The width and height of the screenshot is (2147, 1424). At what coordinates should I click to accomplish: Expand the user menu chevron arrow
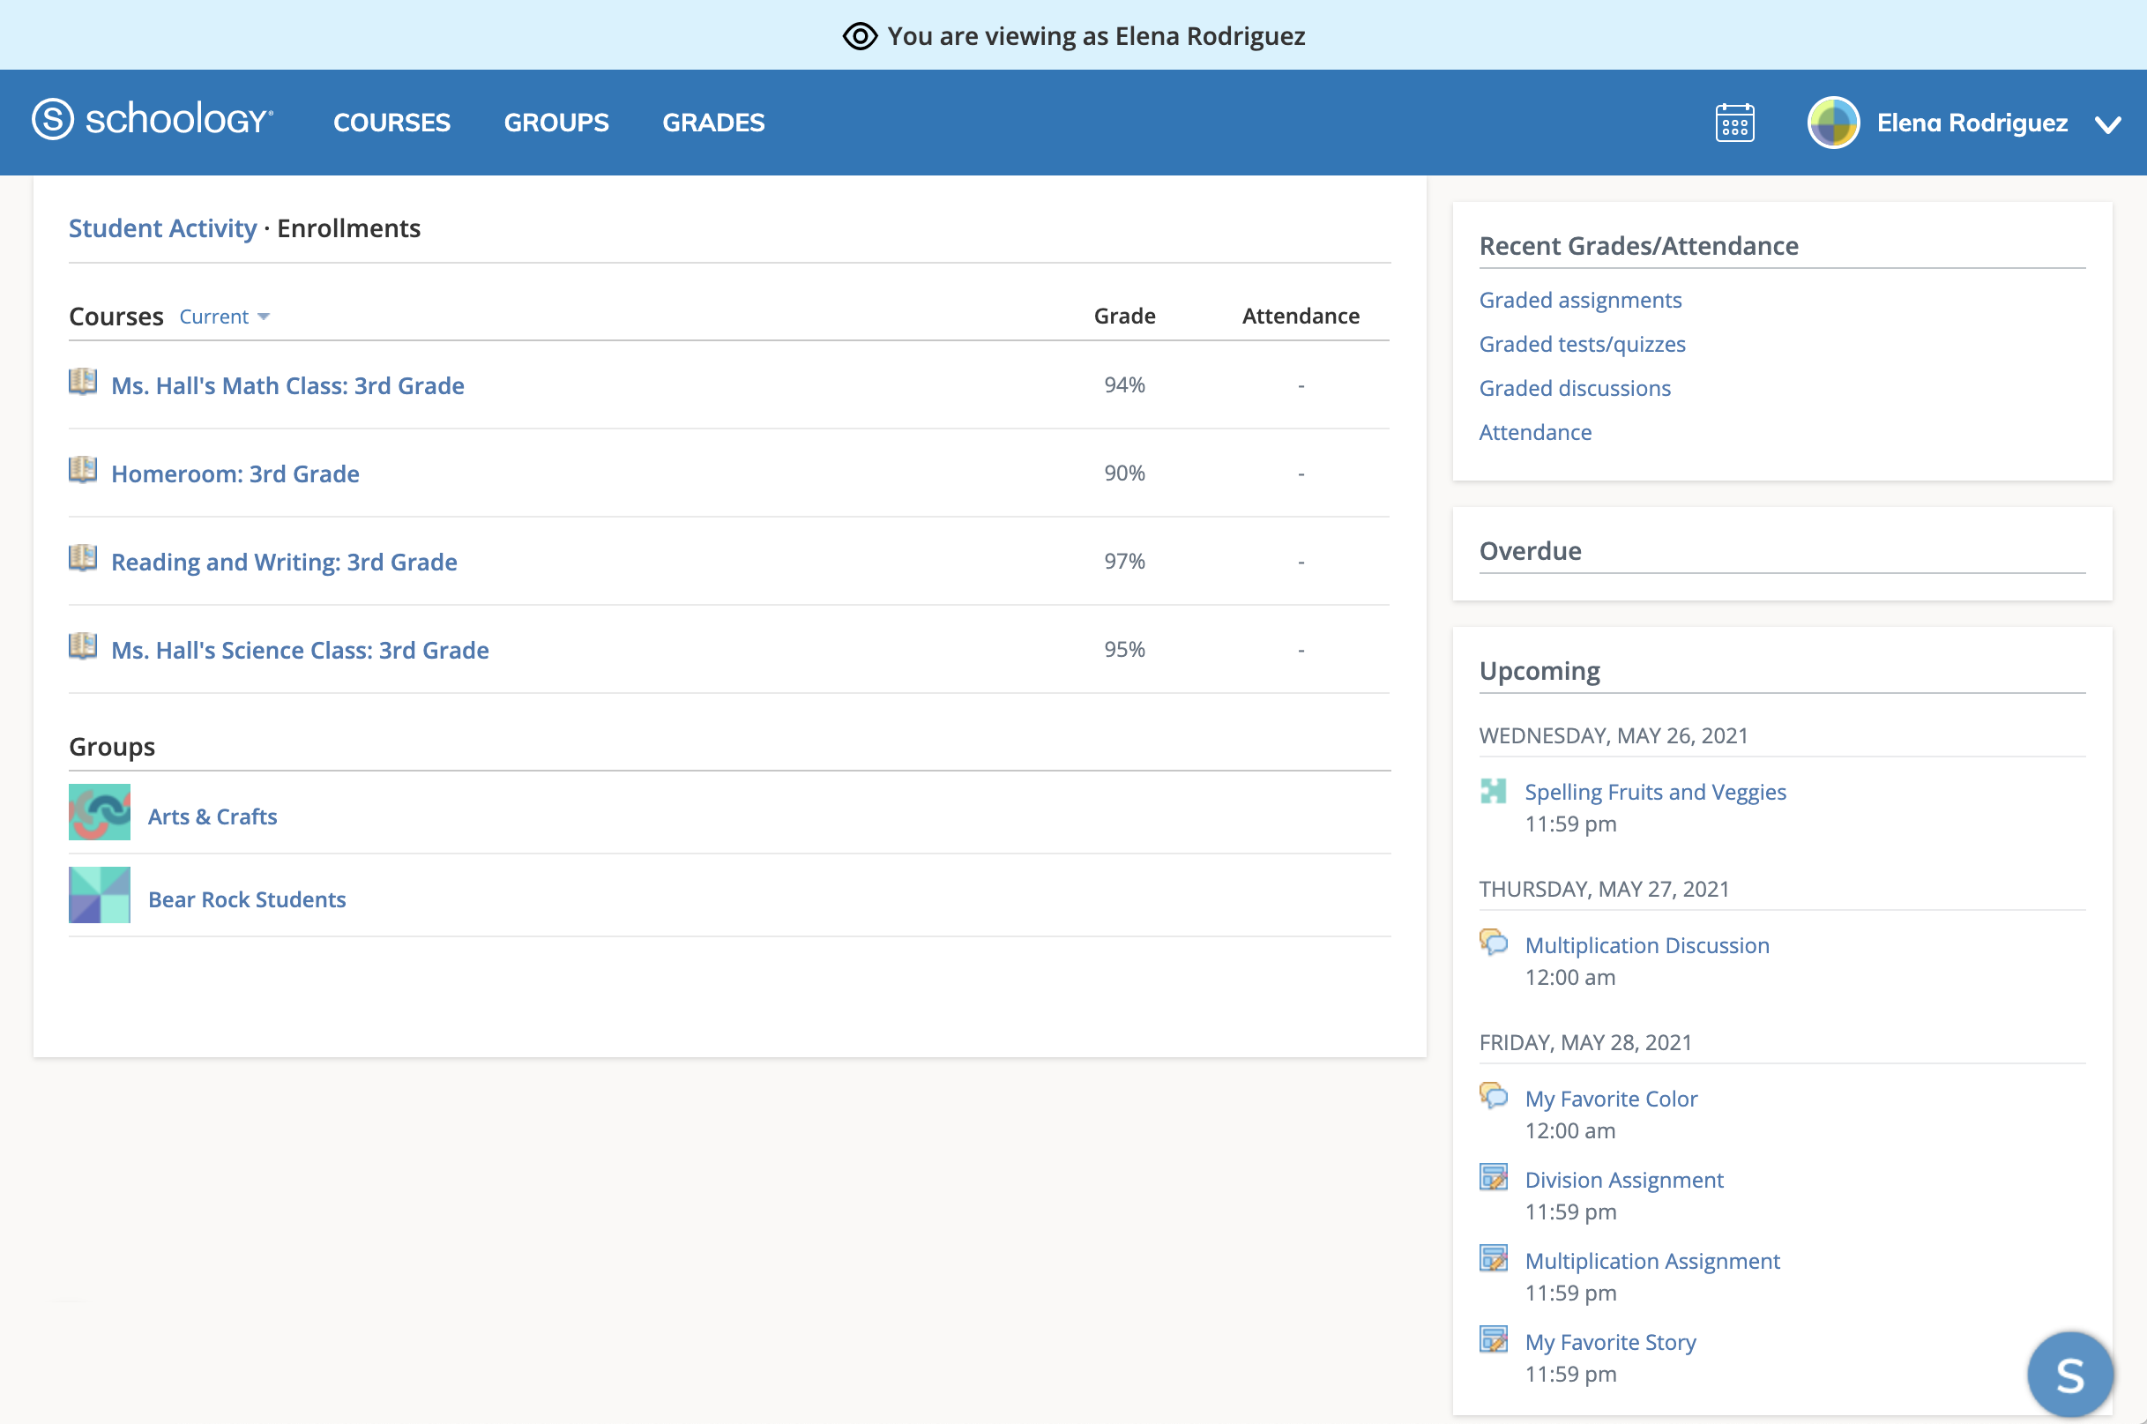(x=2108, y=124)
